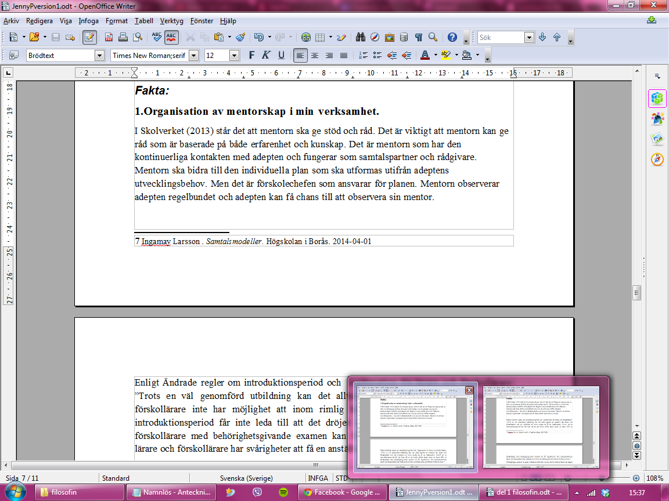Switch to Facebook Google Chrome taskbar button
The height and width of the screenshot is (501, 669).
pyautogui.click(x=342, y=492)
